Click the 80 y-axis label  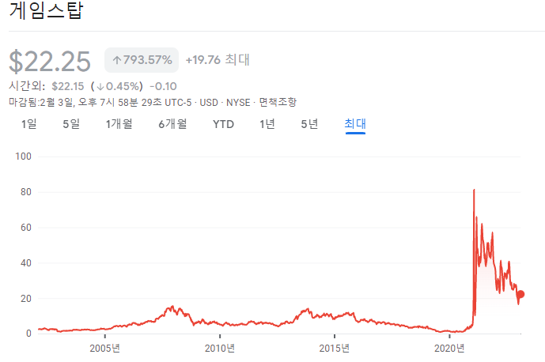[26, 192]
